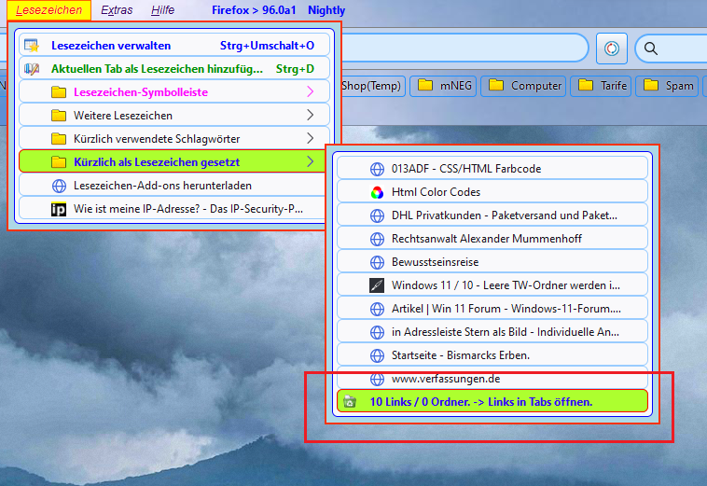Open the Hilfe menu
This screenshot has width=707, height=486.
tap(163, 10)
